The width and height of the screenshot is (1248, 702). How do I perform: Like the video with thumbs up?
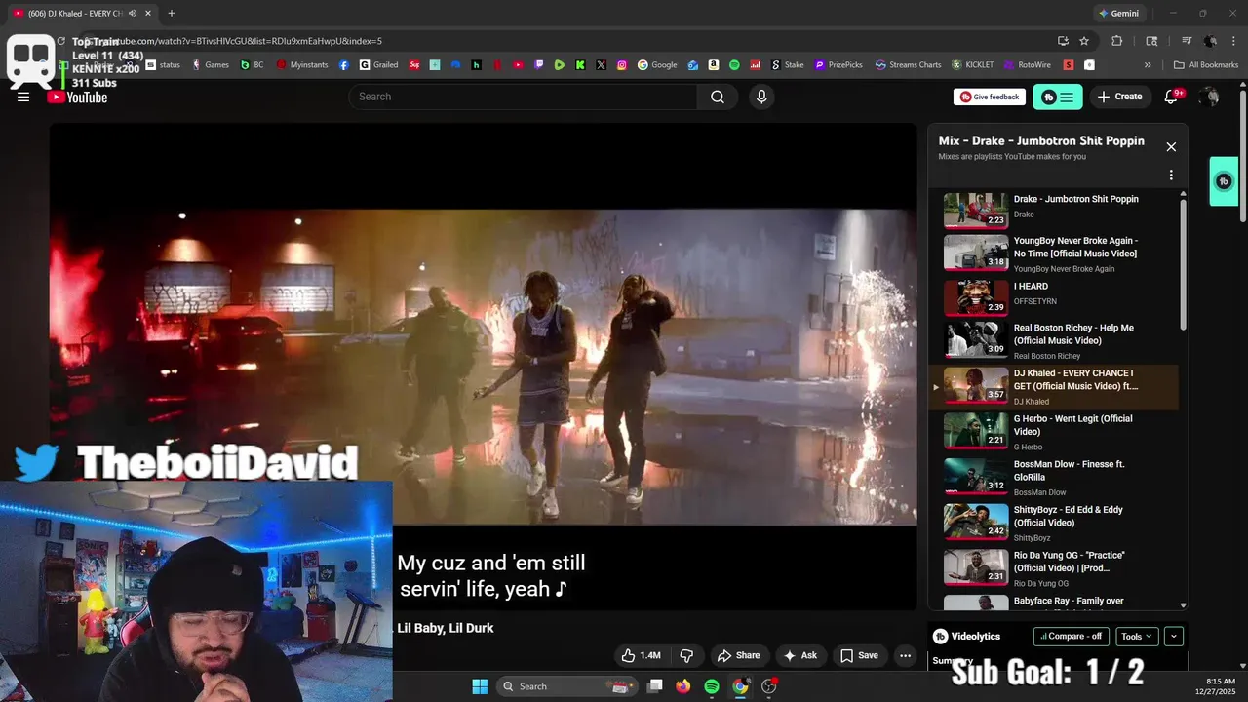(x=641, y=655)
